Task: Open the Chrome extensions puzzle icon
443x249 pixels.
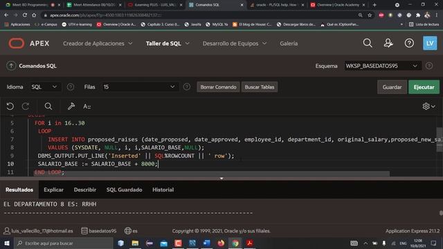Action: [x=418, y=15]
